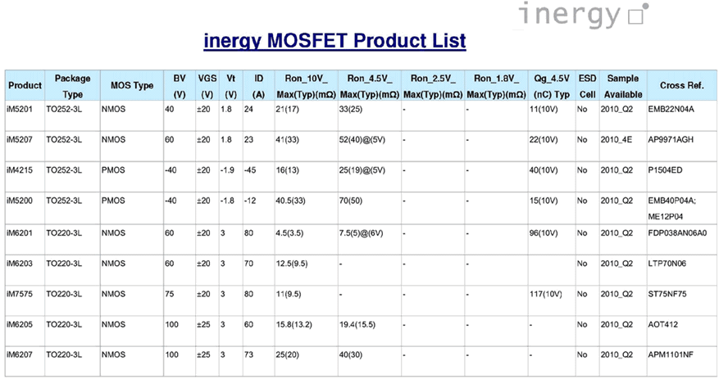Screen dimensions: 719x379
Task: Click Qg value 15(10V)
Action: (x=544, y=201)
